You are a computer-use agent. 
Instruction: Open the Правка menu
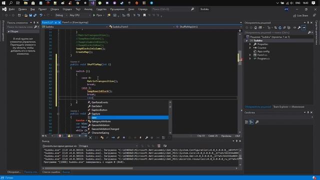click(22, 9)
